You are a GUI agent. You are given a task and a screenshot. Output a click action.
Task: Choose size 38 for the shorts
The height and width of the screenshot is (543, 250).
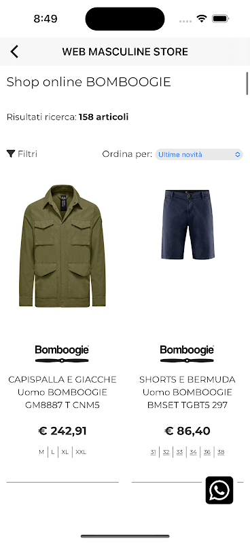221,452
